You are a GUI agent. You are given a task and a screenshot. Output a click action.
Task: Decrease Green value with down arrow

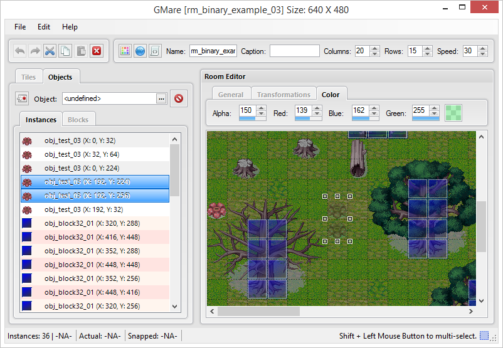click(435, 113)
